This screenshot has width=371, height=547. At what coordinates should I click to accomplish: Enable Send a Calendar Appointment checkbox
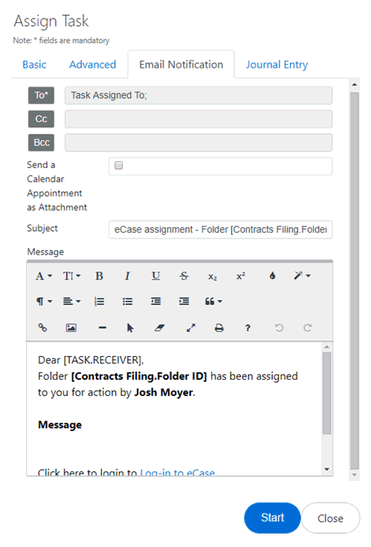pyautogui.click(x=119, y=165)
